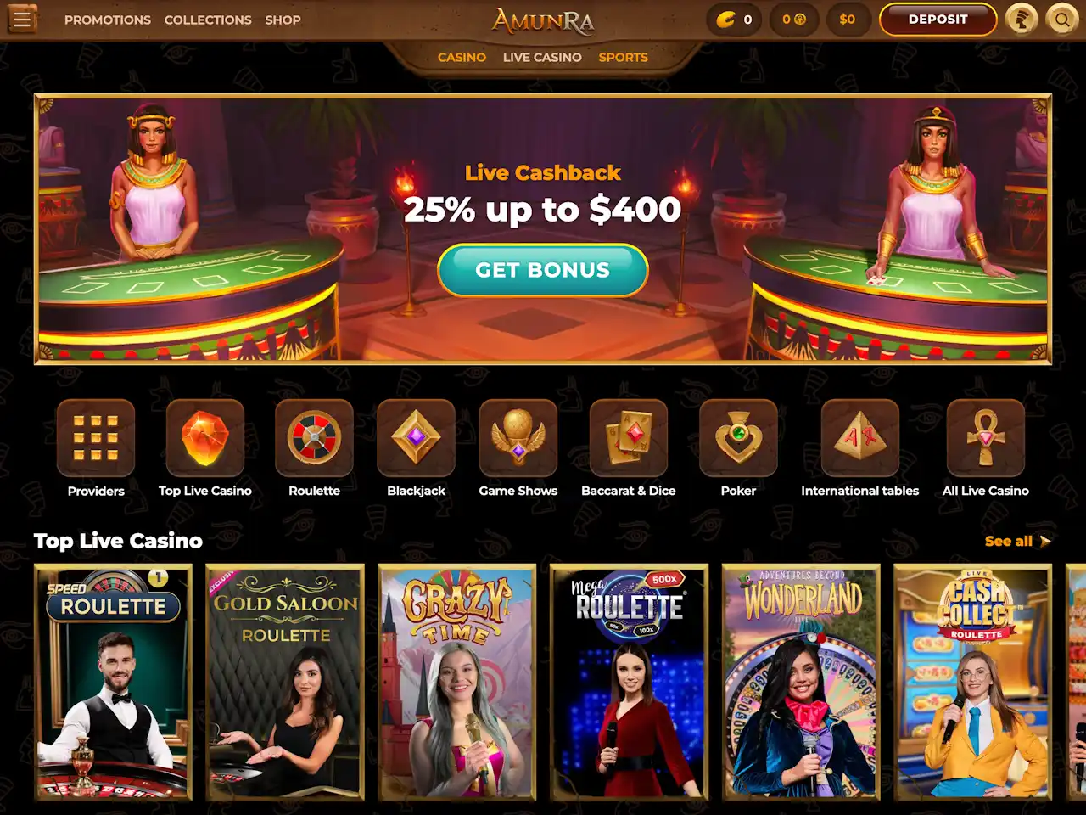Select the Providers grid icon

[x=96, y=438]
